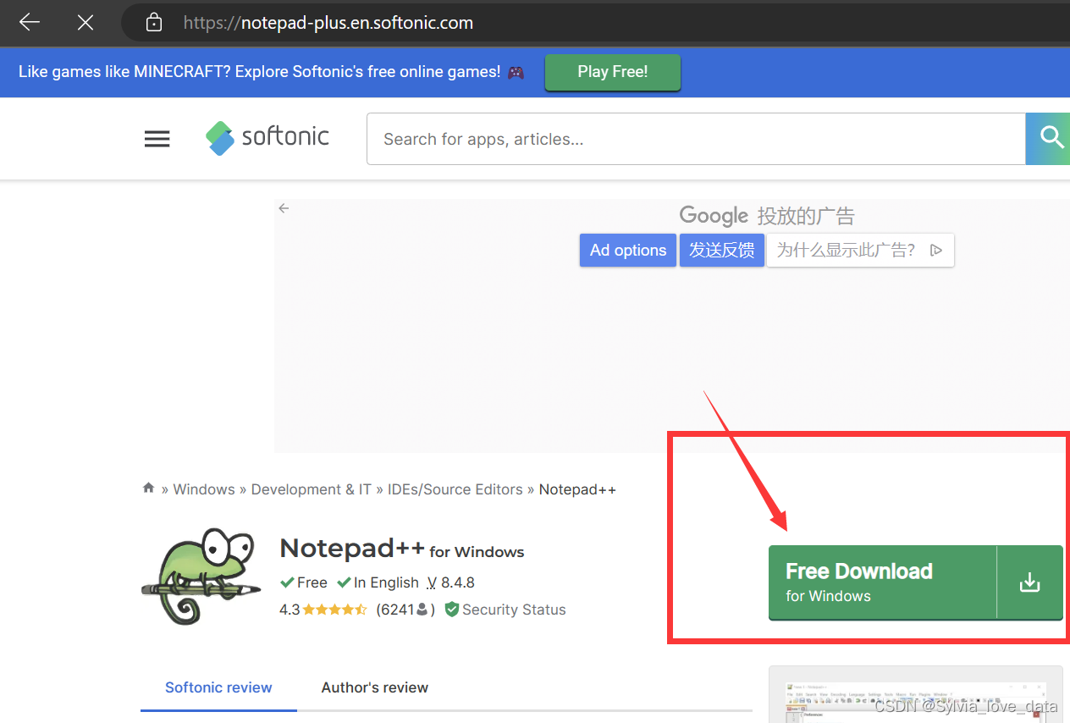Focus the Search for apps field
Image resolution: width=1070 pixels, height=723 pixels.
click(696, 139)
